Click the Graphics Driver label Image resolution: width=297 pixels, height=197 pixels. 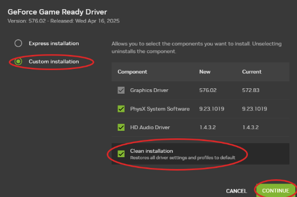click(149, 90)
